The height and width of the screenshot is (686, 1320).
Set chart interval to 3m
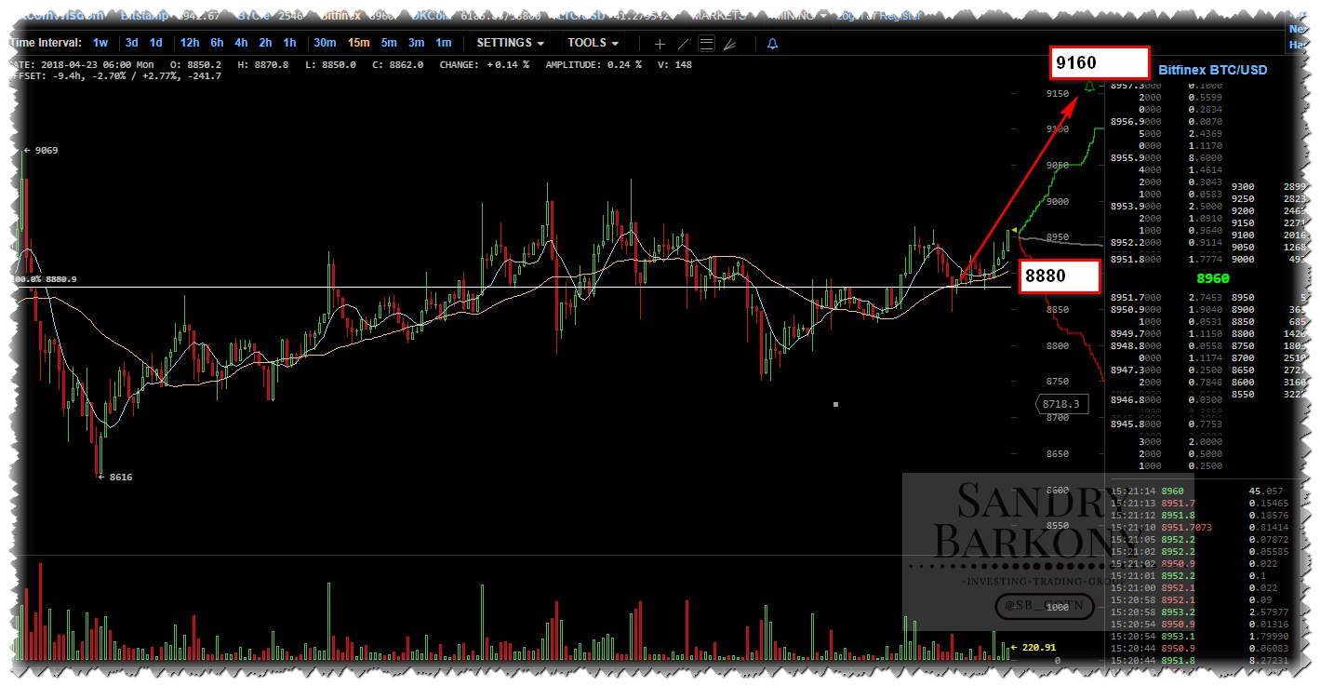pos(416,43)
